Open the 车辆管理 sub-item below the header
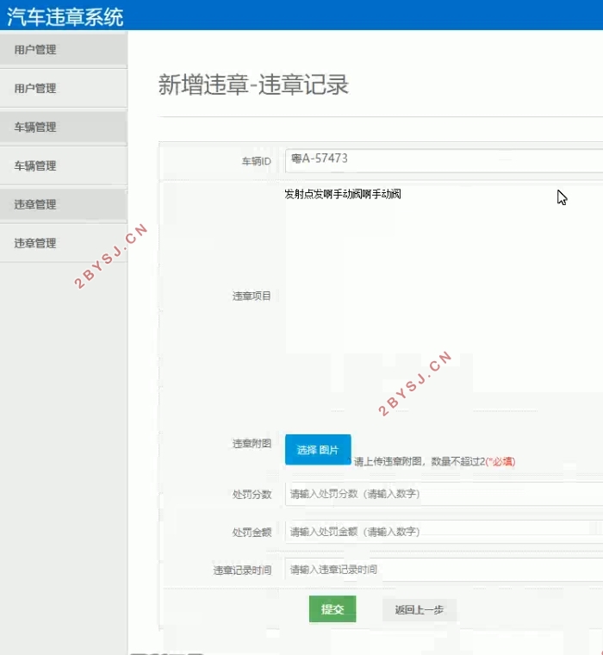The height and width of the screenshot is (655, 603). pyautogui.click(x=64, y=165)
